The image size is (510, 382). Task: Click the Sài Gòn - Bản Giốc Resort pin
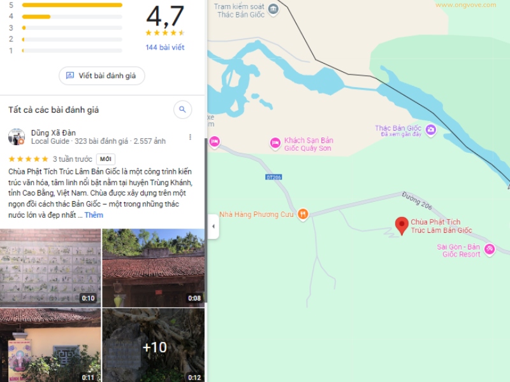[490, 250]
